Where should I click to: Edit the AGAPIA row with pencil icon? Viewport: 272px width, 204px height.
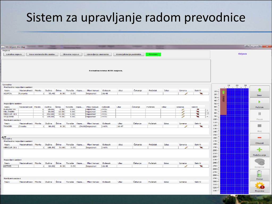pyautogui.click(x=186, y=93)
